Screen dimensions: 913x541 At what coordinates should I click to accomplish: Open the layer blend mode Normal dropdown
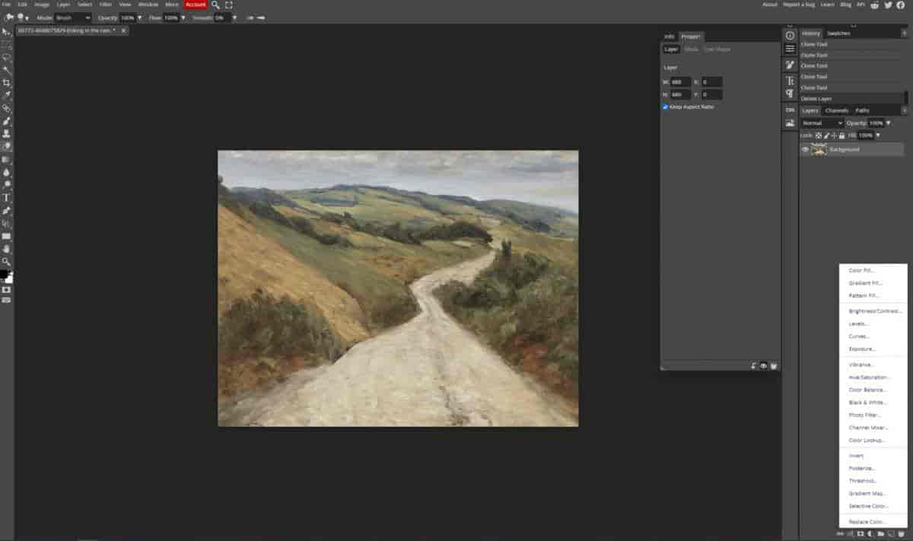(822, 123)
